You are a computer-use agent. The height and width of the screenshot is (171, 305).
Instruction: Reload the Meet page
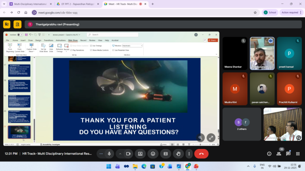point(19,12)
